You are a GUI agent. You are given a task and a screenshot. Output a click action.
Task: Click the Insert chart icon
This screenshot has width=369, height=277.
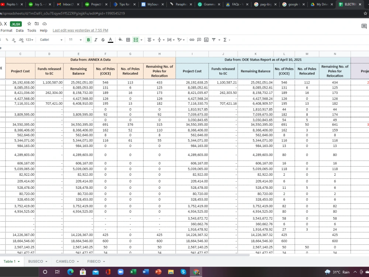point(206,40)
